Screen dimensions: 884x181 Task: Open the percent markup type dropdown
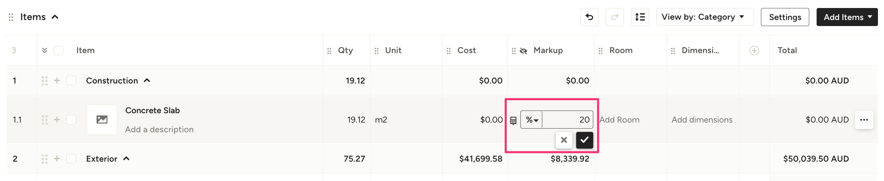[x=532, y=120]
